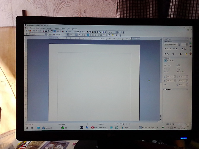Click the СТАНД selection mode in status bar
This screenshot has height=149, width=199.
[121, 124]
